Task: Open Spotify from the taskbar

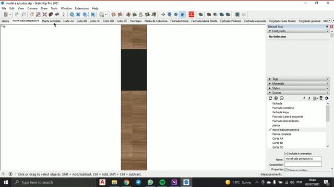Action: click(162, 182)
